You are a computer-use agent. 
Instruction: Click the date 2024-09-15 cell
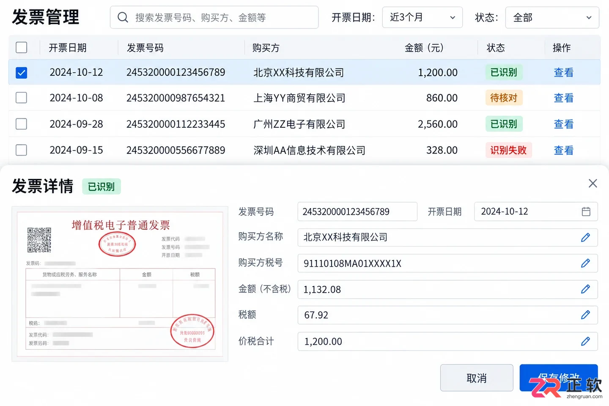click(76, 151)
